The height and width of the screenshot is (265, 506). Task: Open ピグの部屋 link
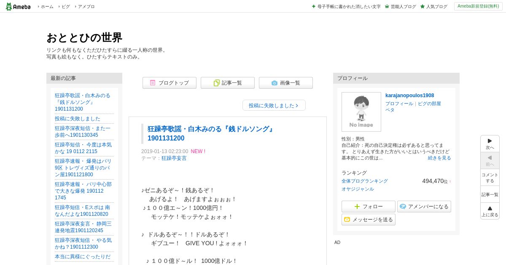(x=429, y=103)
